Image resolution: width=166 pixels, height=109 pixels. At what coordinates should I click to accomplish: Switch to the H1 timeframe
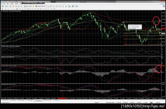(x=43, y=9)
